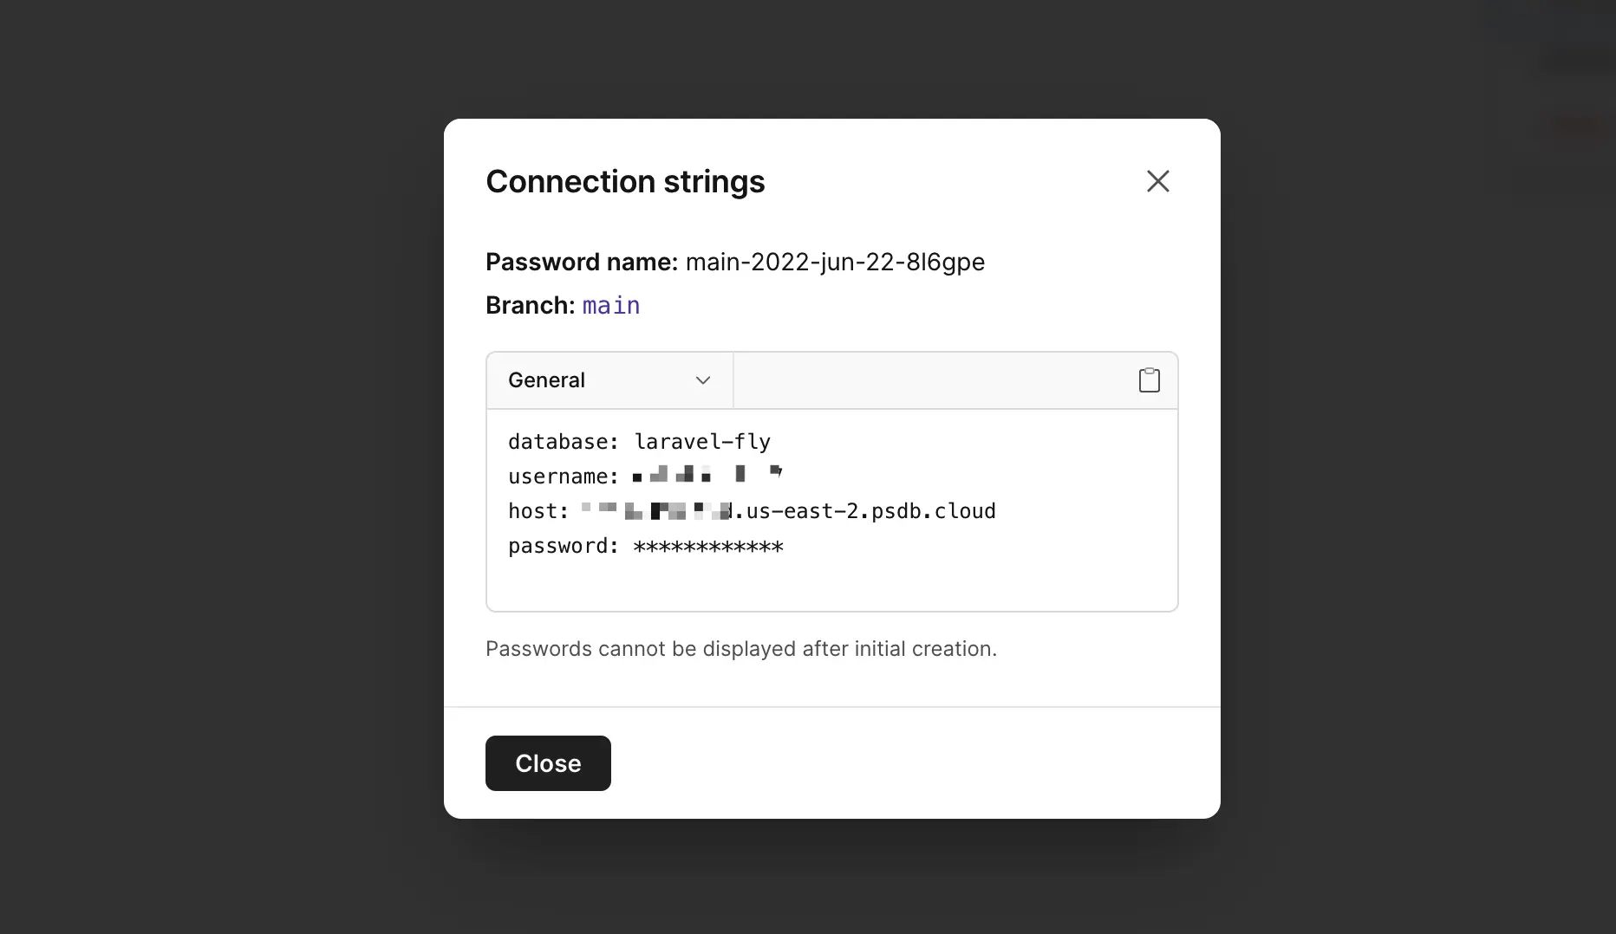Screen dimensions: 1616x934
Task: Close the dialog with the X icon
Action: click(1157, 181)
